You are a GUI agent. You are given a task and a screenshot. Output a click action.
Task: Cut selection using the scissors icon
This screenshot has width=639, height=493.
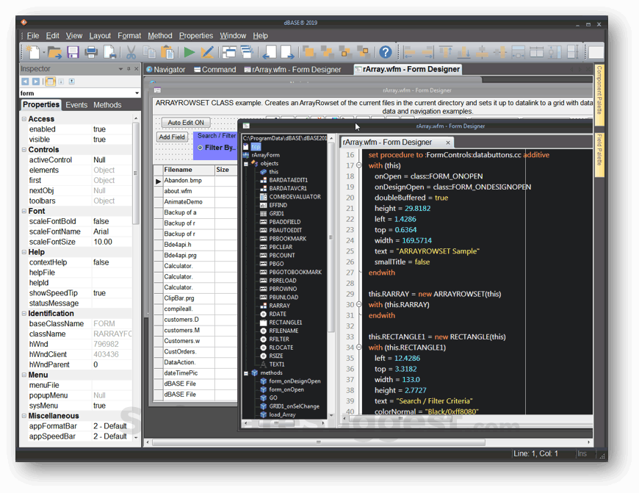pos(130,51)
